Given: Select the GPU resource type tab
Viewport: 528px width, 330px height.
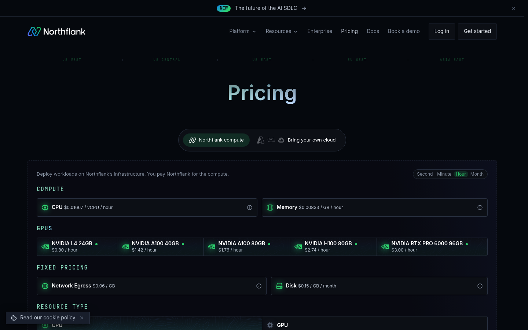Looking at the screenshot, I should point(375,323).
